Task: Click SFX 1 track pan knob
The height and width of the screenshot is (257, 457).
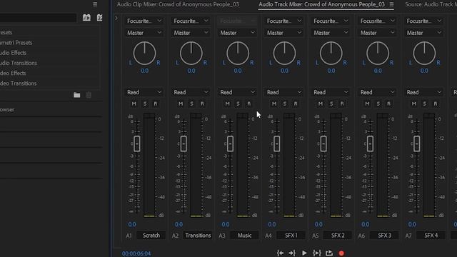Action: pyautogui.click(x=284, y=53)
